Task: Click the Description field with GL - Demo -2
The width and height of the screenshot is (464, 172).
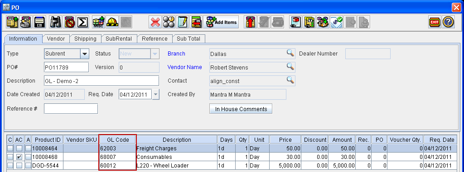Action: click(x=101, y=81)
